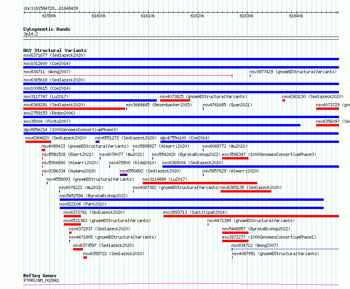350x289 pixels.
Task: Click nsv6372937 (Sedlazeck2020) label
Action: (99, 229)
